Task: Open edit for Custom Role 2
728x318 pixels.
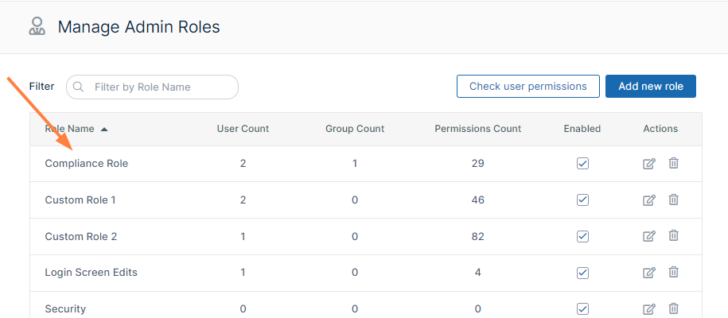Action: coord(649,236)
